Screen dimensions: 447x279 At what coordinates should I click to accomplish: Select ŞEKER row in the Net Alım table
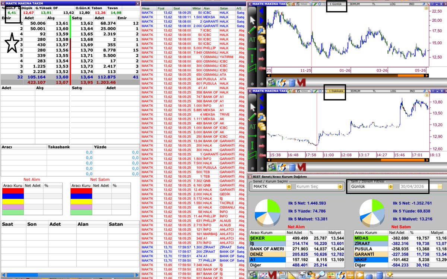coord(296,238)
